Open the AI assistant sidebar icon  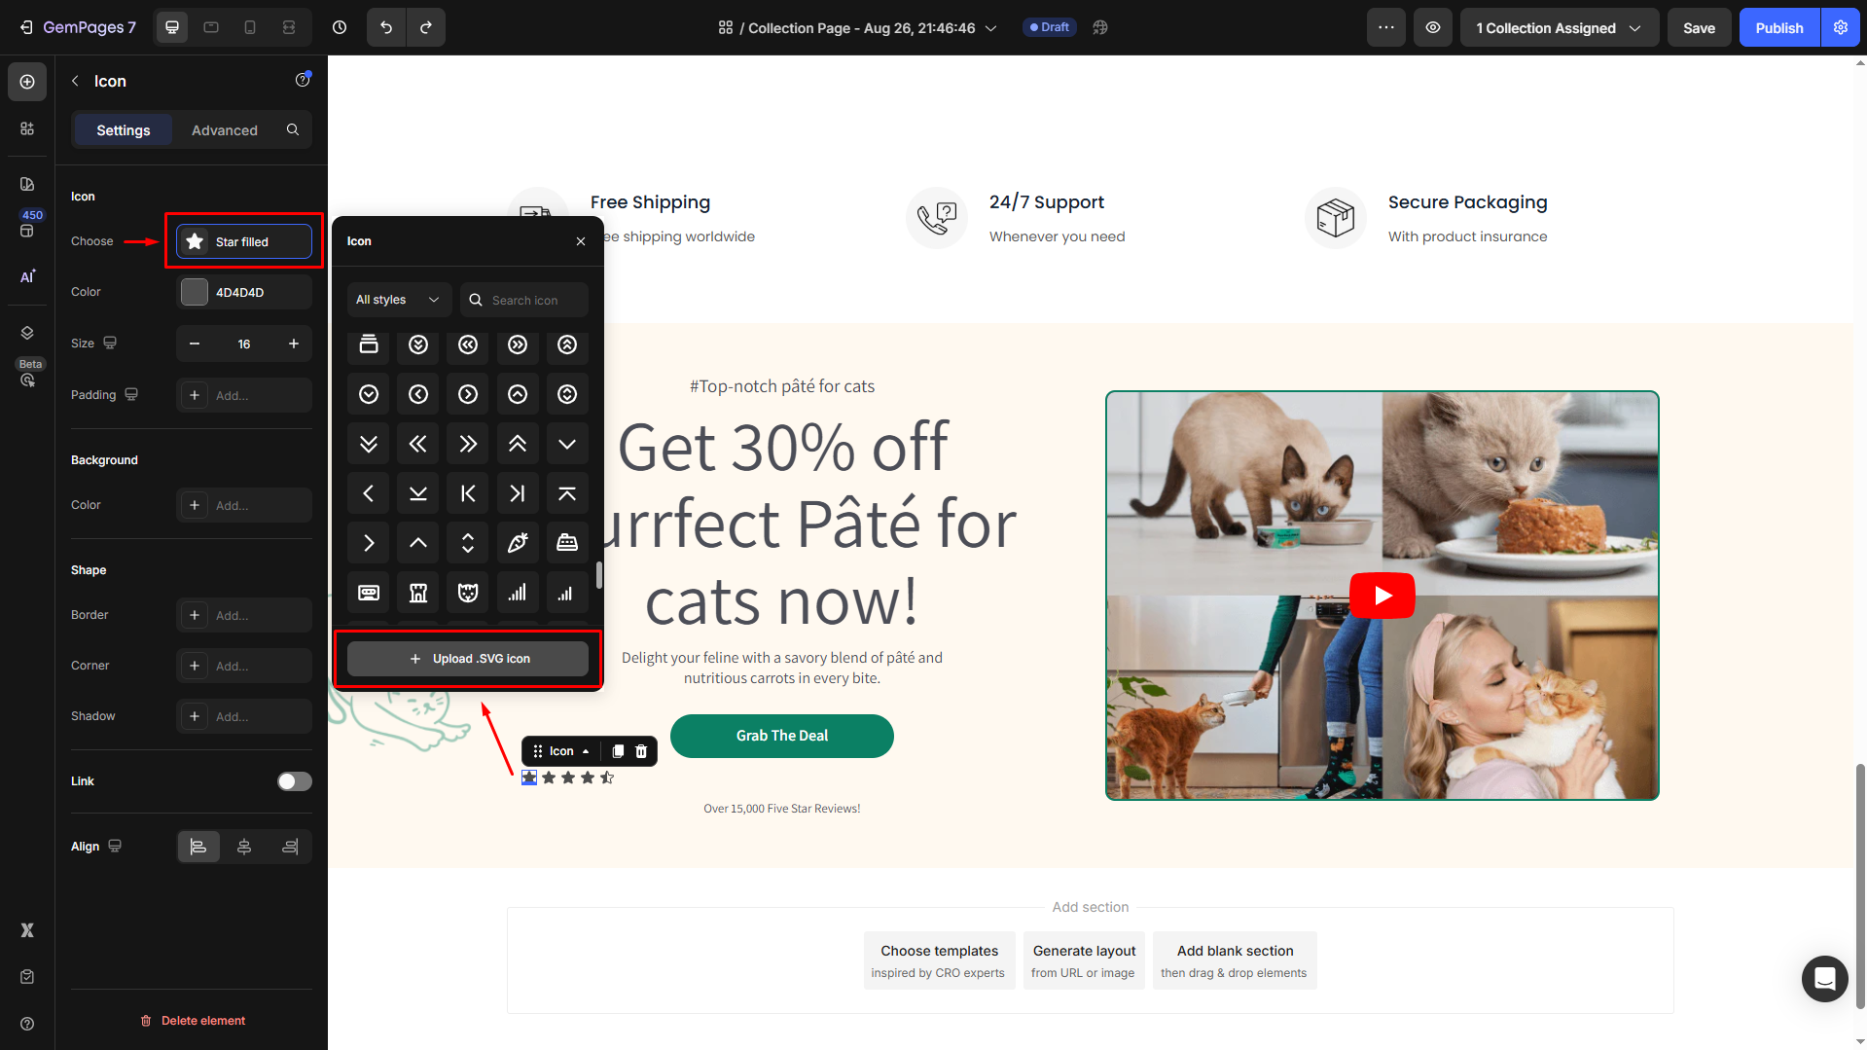click(x=27, y=276)
